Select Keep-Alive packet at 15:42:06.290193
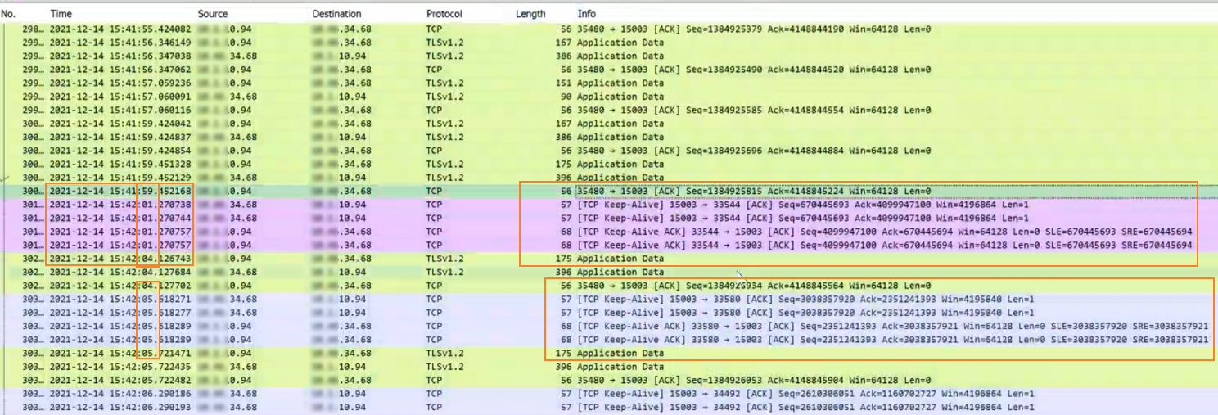 point(609,407)
